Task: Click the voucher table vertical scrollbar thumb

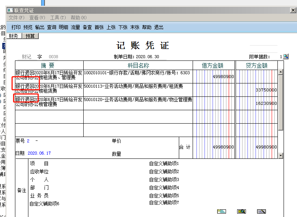Action: (281, 103)
